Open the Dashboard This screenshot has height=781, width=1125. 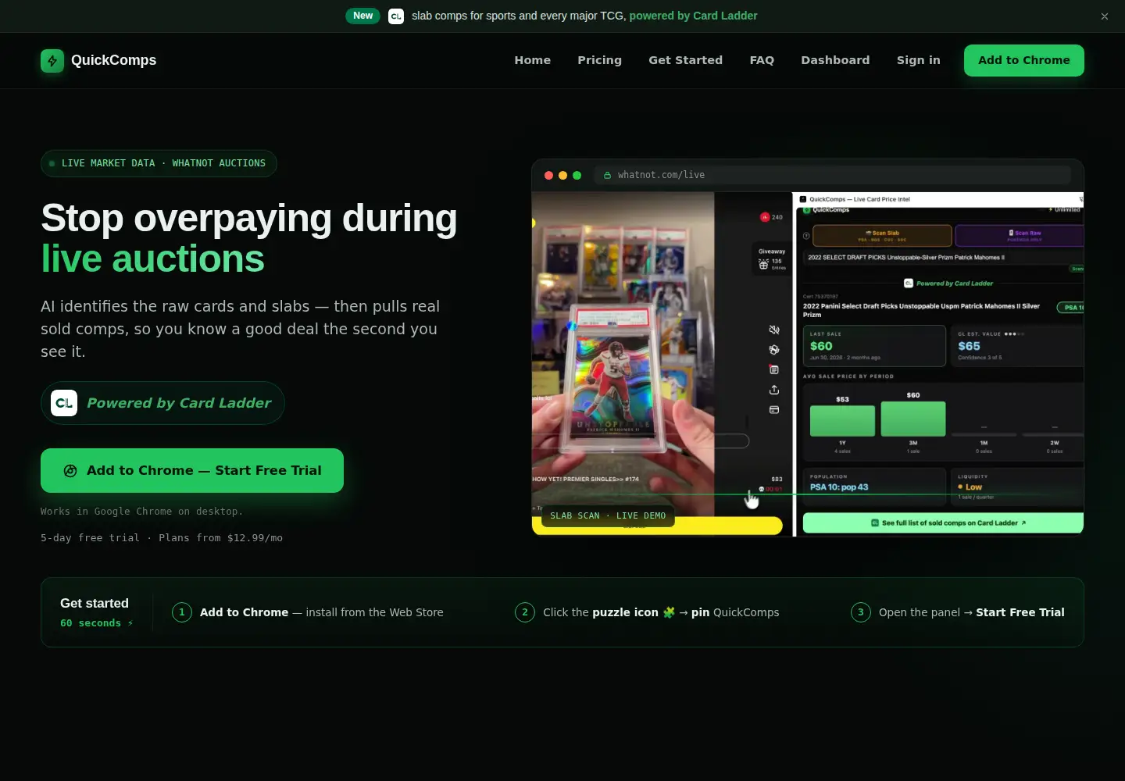(835, 60)
